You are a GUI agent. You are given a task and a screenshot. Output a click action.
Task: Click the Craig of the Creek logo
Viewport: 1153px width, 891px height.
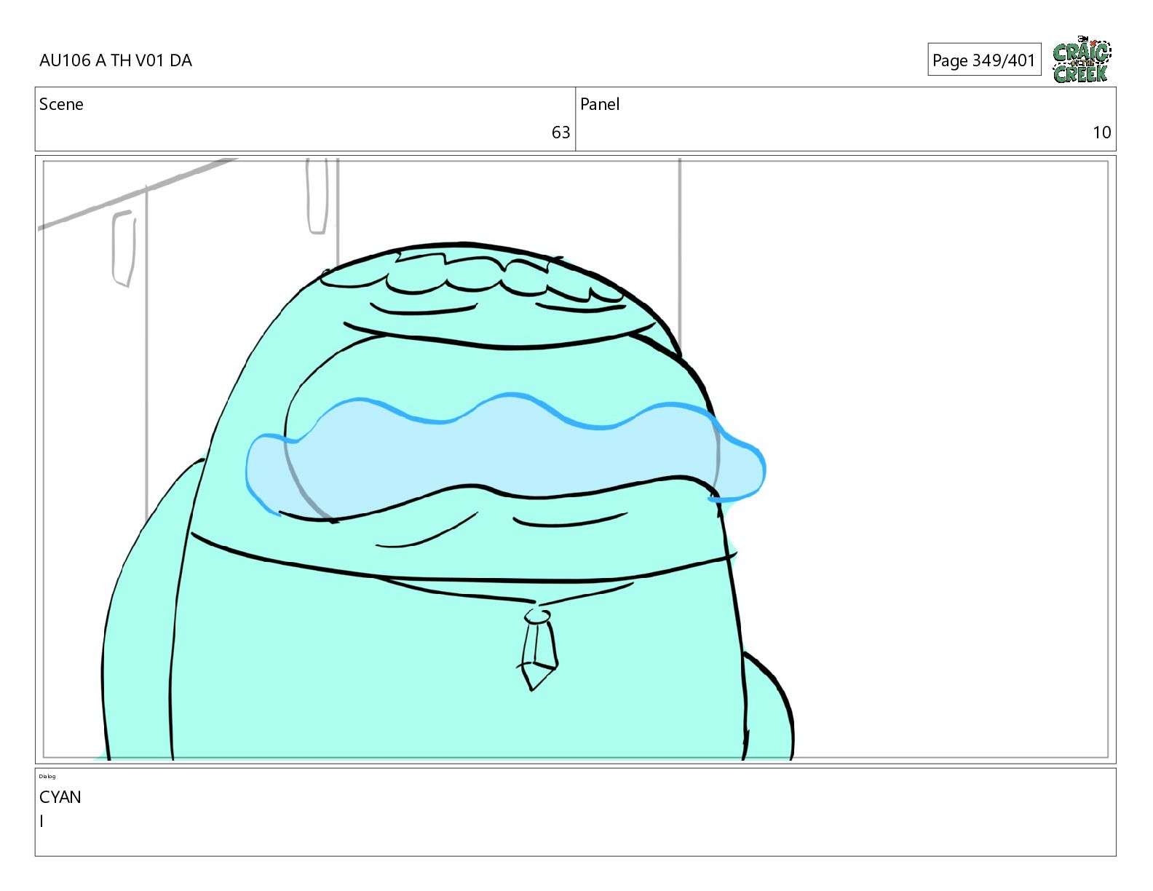coord(1082,59)
